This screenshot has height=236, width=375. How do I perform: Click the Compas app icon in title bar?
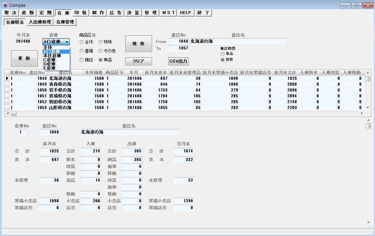(5, 5)
